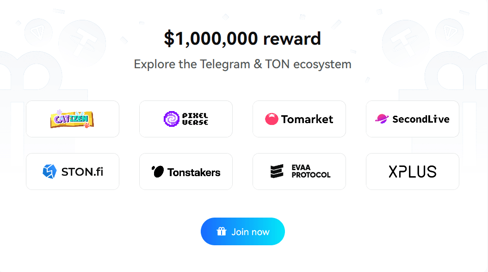
Task: Click the gift icon inside Join now
Action: pyautogui.click(x=222, y=231)
